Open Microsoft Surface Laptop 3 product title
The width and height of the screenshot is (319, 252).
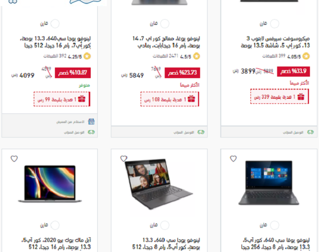[x=275, y=42]
